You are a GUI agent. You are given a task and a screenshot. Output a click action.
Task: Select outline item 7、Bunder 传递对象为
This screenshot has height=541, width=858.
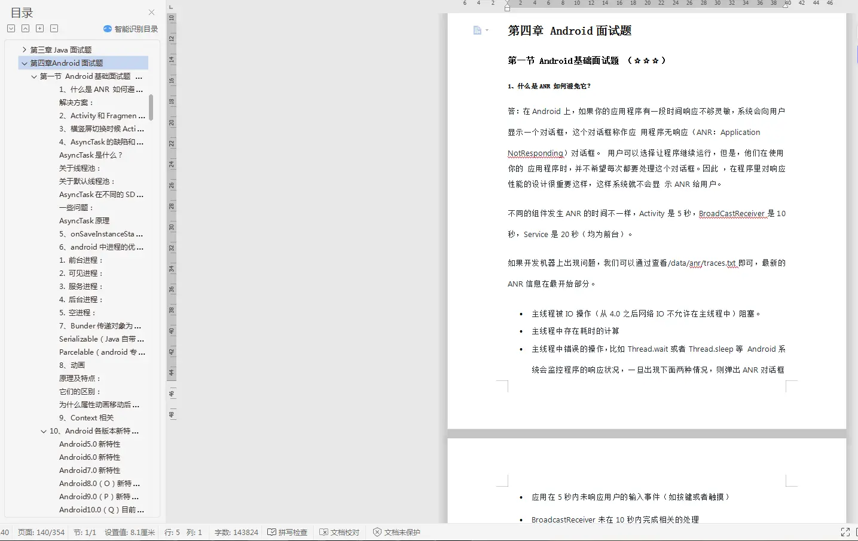click(x=100, y=326)
